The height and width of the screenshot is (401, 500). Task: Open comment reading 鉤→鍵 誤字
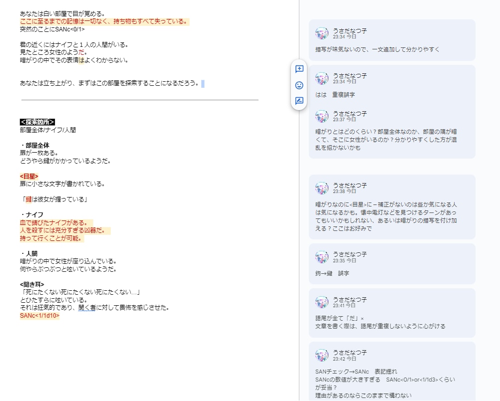coord(392,264)
